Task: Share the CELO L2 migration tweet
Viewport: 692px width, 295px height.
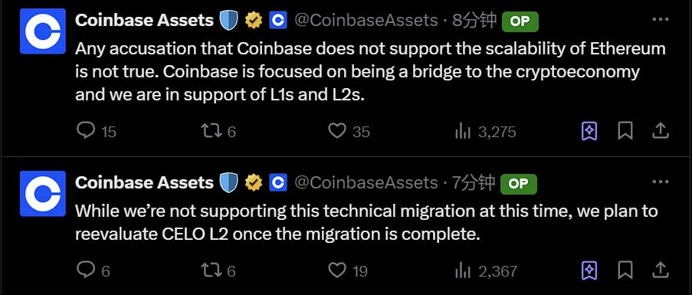Action: [660, 270]
